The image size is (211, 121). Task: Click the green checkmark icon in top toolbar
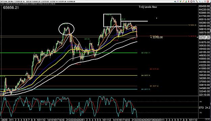(181, 1)
